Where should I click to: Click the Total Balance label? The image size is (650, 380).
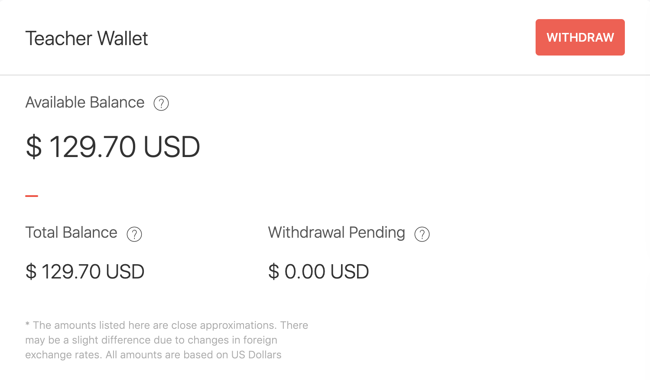(x=71, y=233)
